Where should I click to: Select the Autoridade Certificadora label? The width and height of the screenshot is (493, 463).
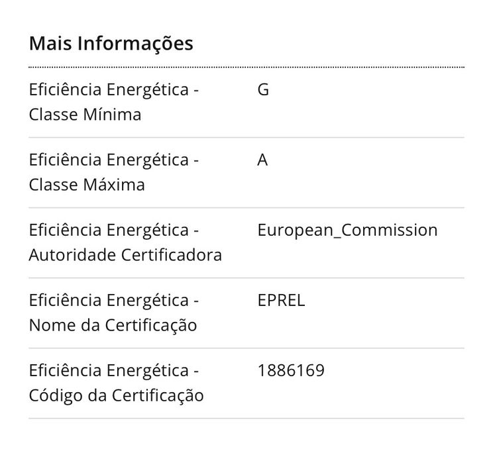(125, 255)
